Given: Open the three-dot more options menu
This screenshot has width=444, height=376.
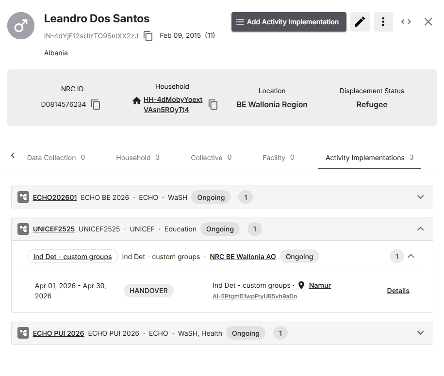Looking at the screenshot, I should pyautogui.click(x=383, y=22).
